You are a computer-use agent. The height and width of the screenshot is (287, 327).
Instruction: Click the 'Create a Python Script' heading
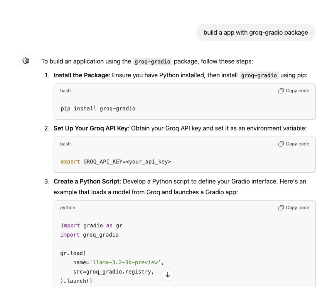point(86,181)
